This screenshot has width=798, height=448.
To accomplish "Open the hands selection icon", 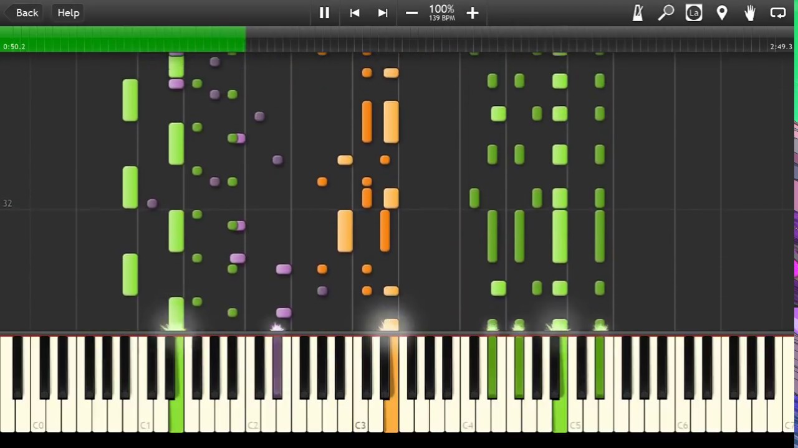I will (x=750, y=12).
